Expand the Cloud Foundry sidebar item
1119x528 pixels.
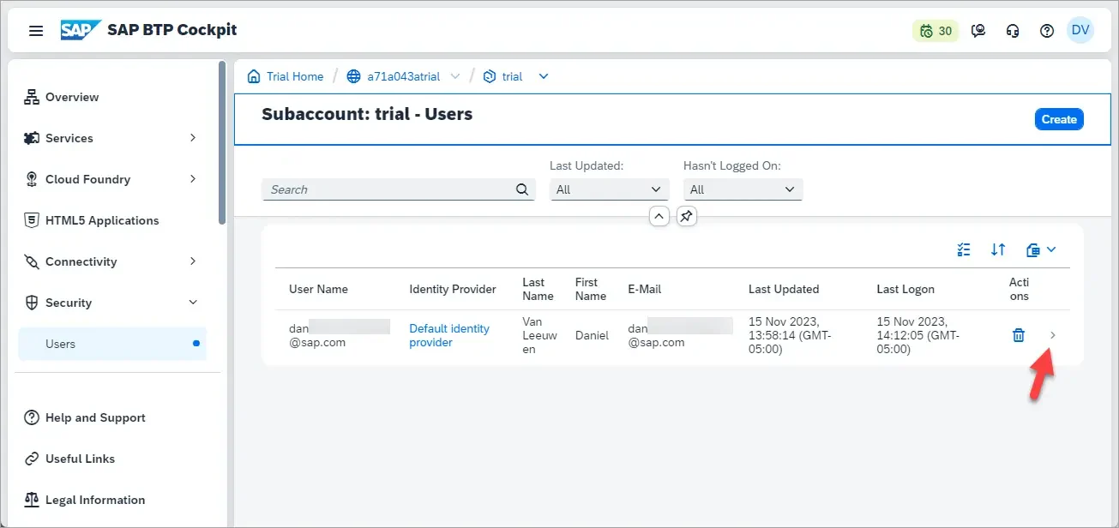pyautogui.click(x=112, y=179)
